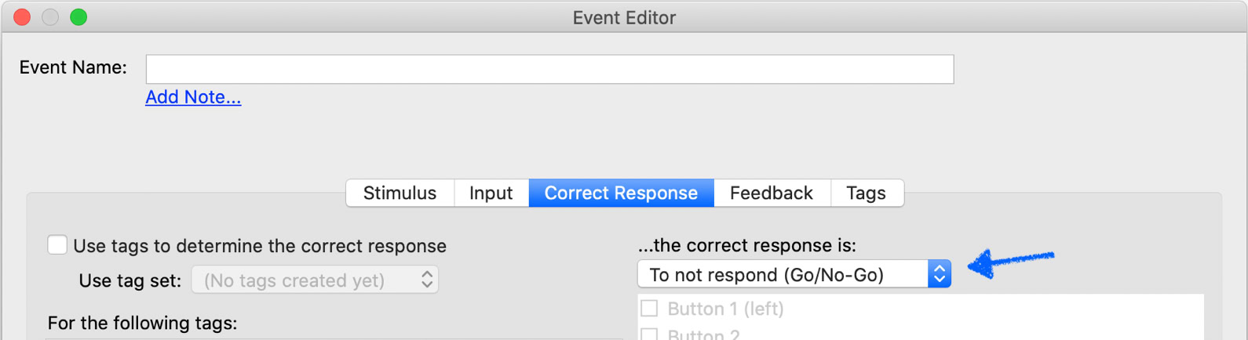Click the Event Name text field
The image size is (1248, 340).
click(549, 69)
